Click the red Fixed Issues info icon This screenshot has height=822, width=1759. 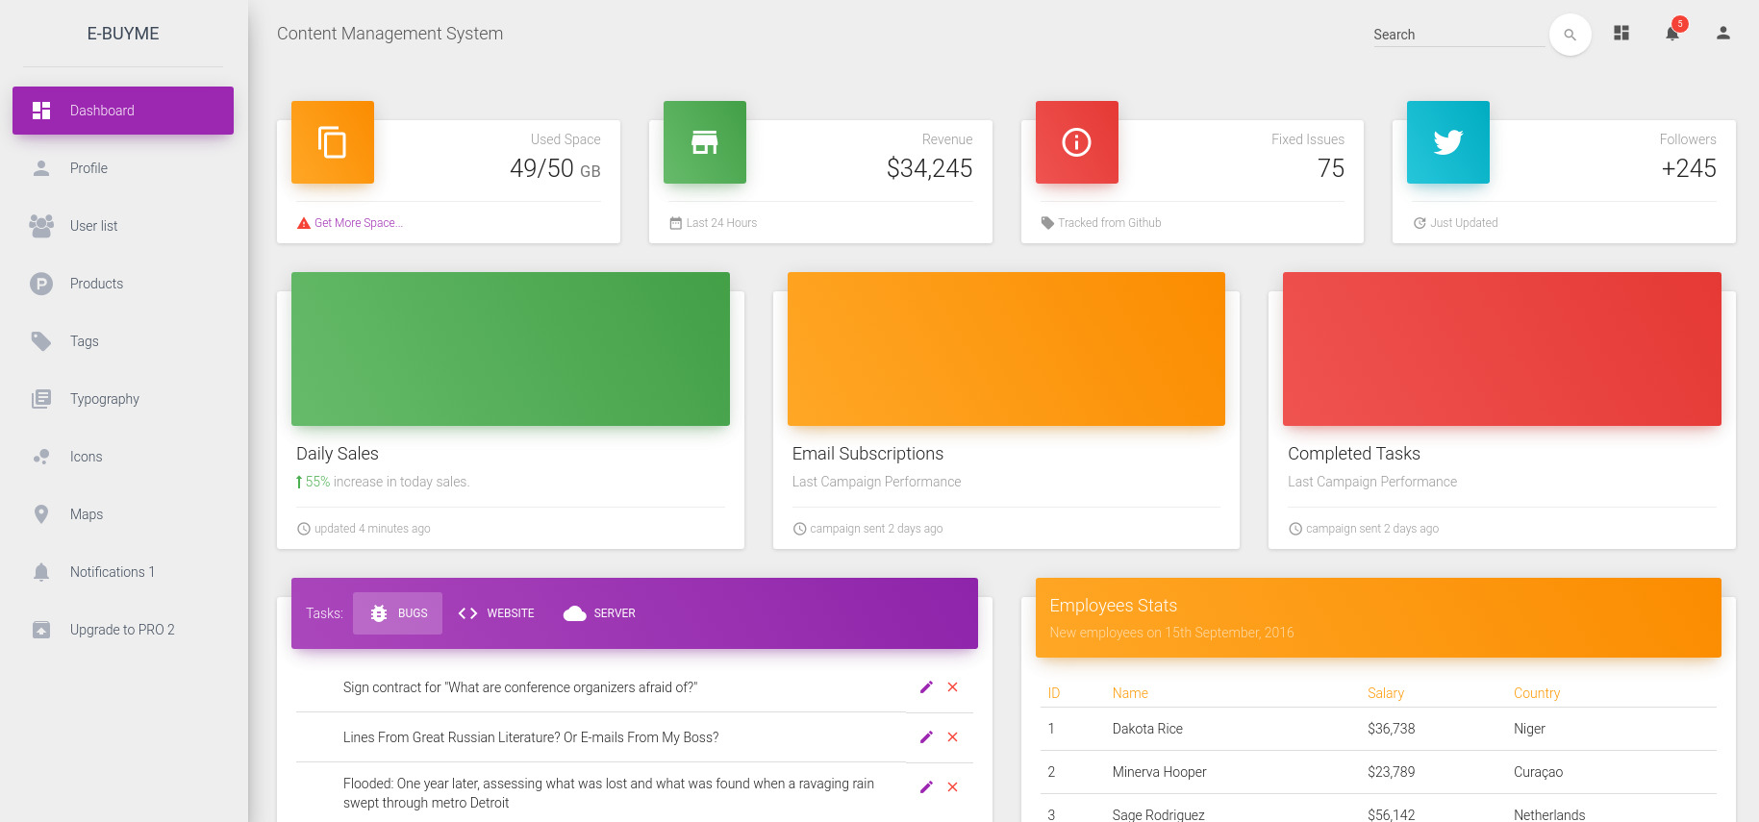click(1076, 142)
